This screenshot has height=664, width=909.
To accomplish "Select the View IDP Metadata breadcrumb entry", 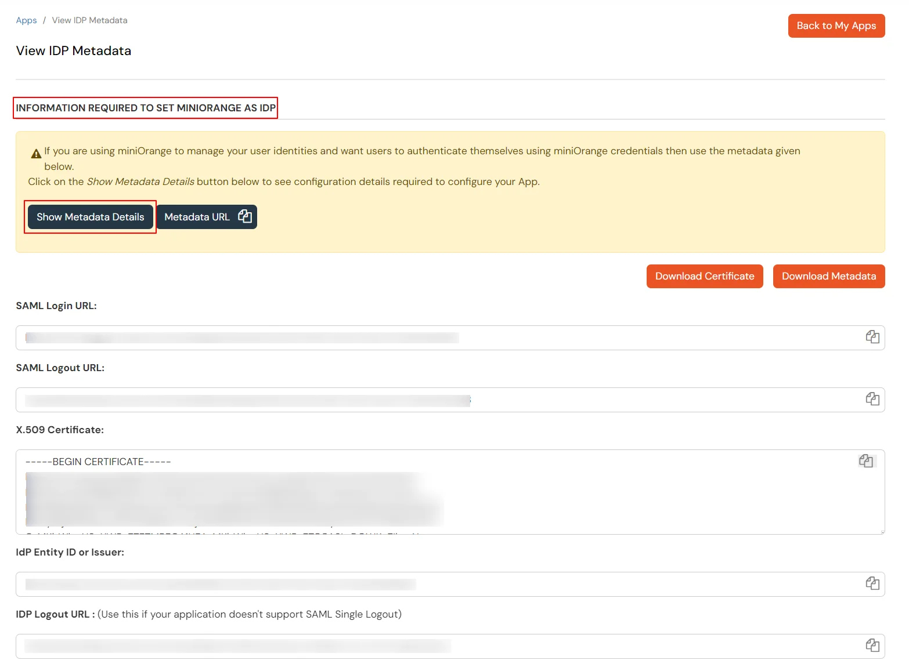I will (89, 20).
